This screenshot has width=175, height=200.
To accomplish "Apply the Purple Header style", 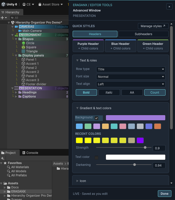I will 88,46.
